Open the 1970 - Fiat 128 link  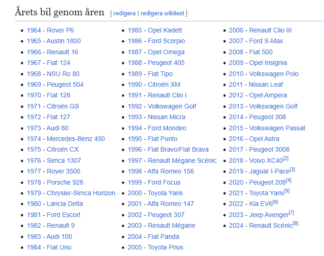tap(49, 95)
